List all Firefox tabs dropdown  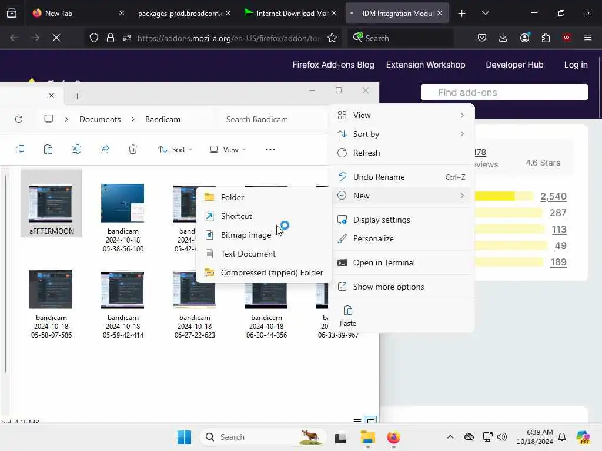(485, 13)
